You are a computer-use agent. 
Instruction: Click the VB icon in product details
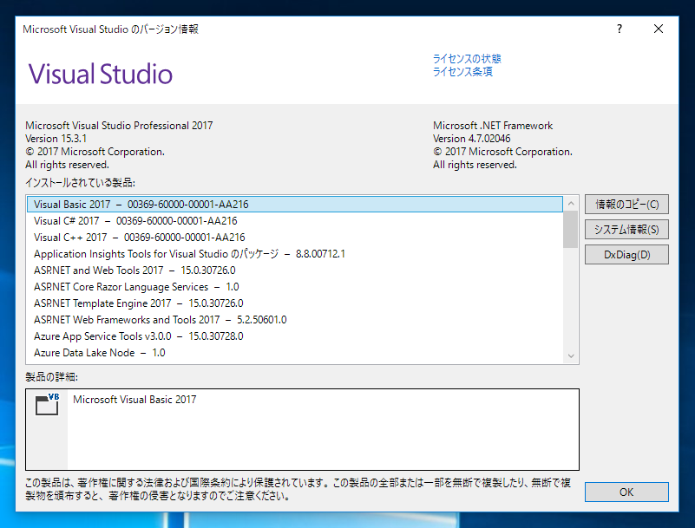click(x=47, y=404)
